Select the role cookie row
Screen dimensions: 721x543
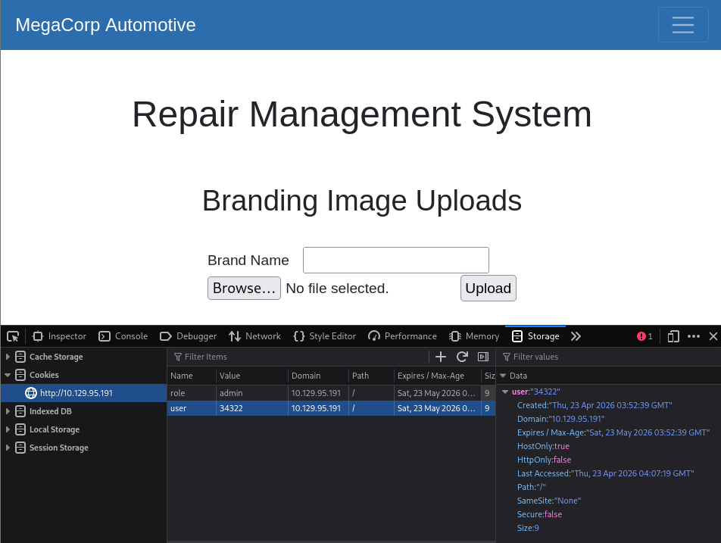pos(331,393)
